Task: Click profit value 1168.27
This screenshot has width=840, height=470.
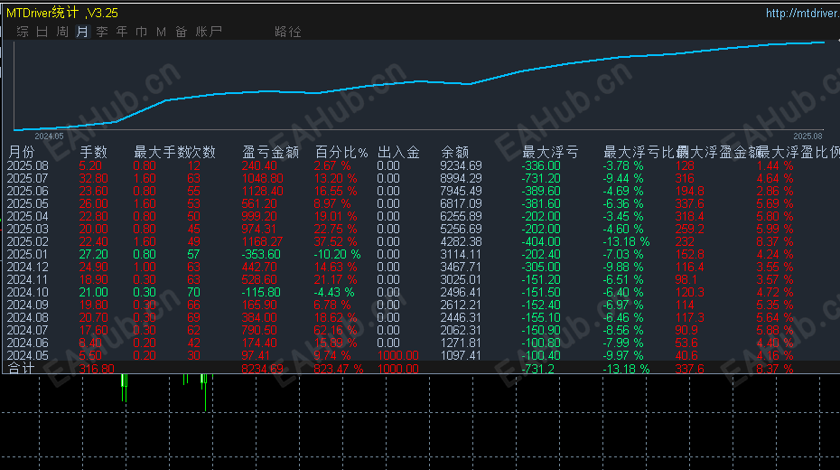Action: [262, 241]
